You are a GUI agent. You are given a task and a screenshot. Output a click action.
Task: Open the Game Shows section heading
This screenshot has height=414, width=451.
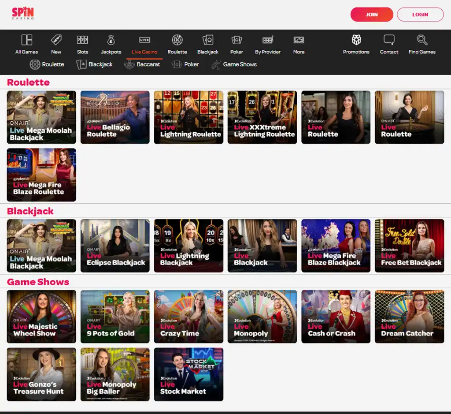point(38,282)
